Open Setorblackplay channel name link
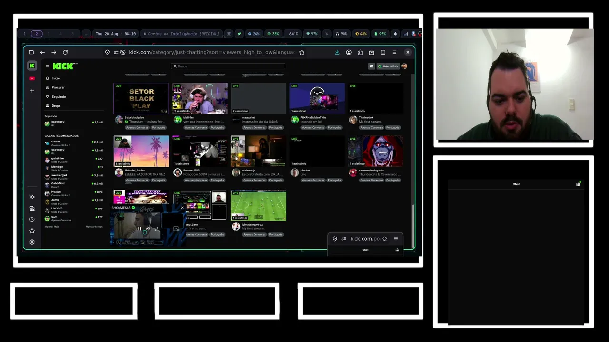Viewport: 609px width, 342px height. [134, 117]
